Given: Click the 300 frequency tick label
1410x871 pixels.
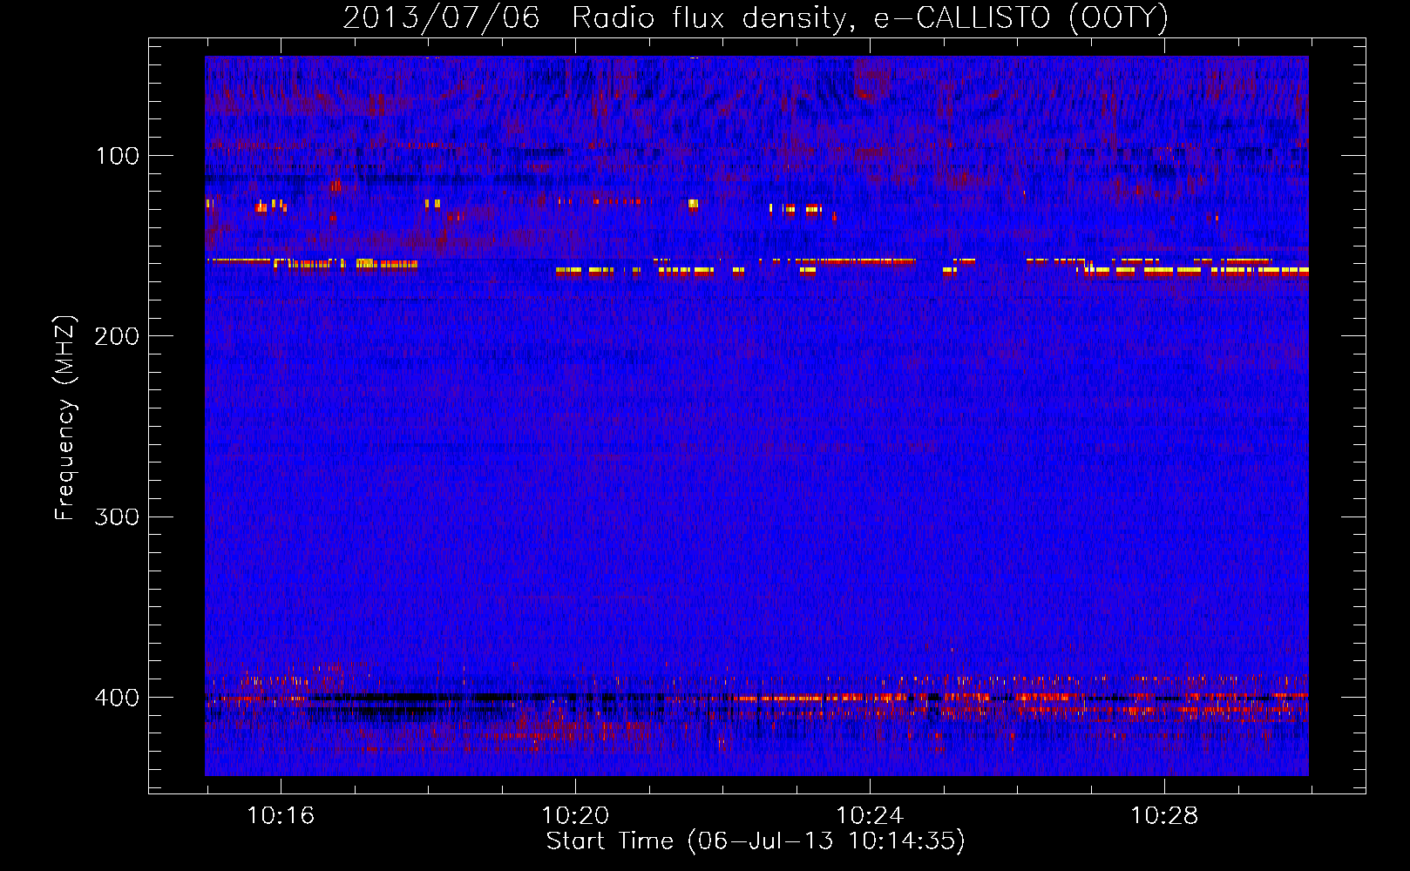Looking at the screenshot, I should (x=117, y=517).
